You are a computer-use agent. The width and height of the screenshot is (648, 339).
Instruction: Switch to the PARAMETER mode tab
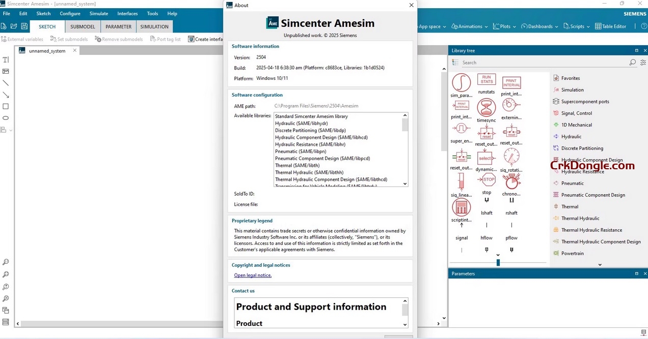click(x=118, y=26)
